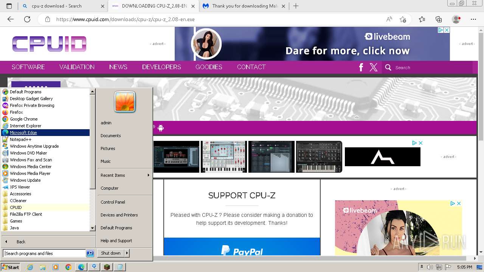Click the Android icon on purple bar

click(161, 128)
